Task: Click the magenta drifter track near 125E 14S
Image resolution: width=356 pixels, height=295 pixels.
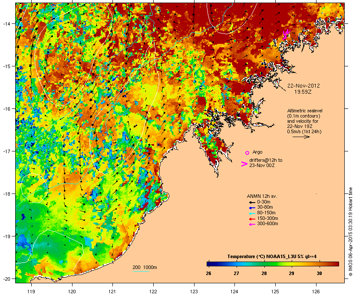Action: (286, 35)
